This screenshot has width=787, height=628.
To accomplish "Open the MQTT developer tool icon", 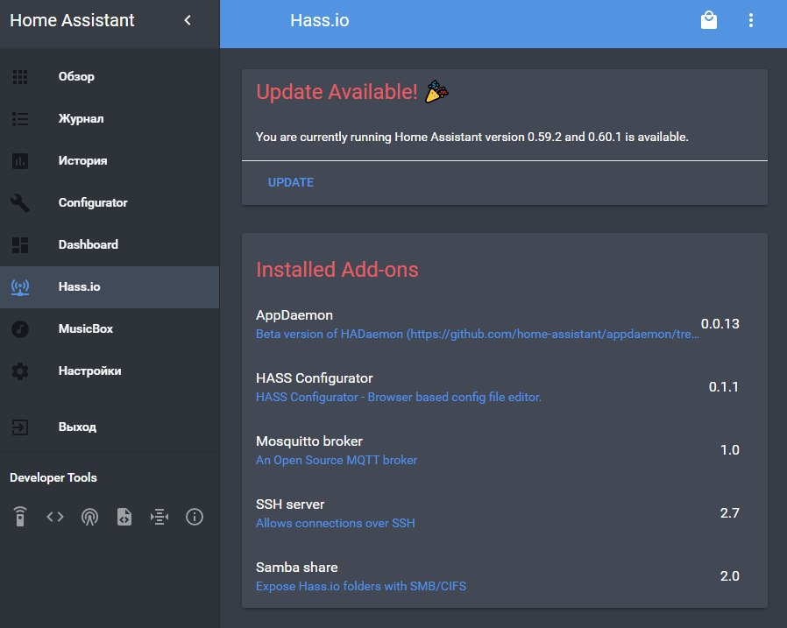I will [160, 517].
